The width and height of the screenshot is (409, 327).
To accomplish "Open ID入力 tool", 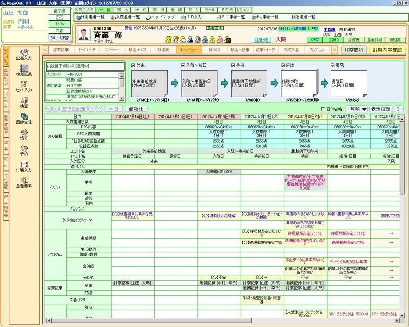I will click(x=192, y=17).
